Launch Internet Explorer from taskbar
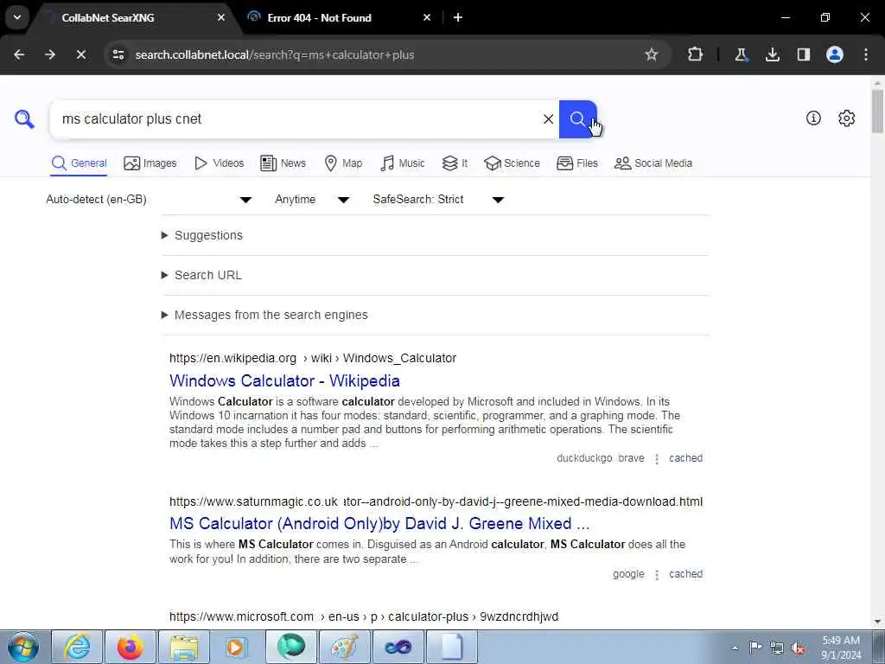The height and width of the screenshot is (664, 885). (x=77, y=647)
